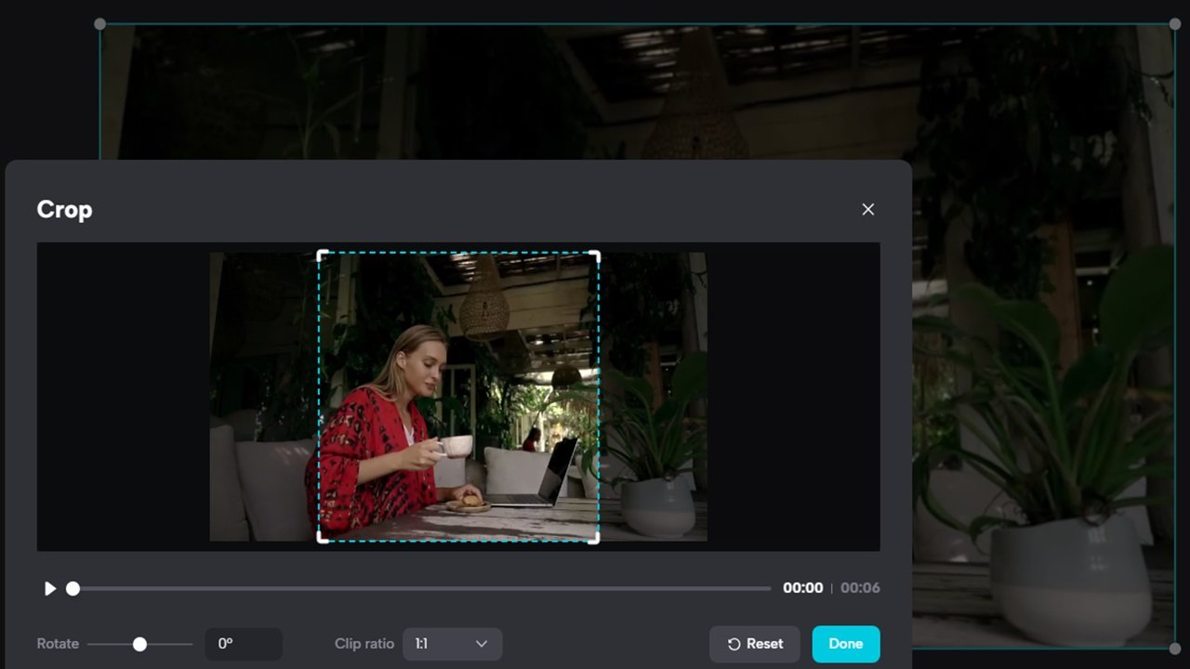Click the Rotate label
The image size is (1190, 669).
pos(57,643)
